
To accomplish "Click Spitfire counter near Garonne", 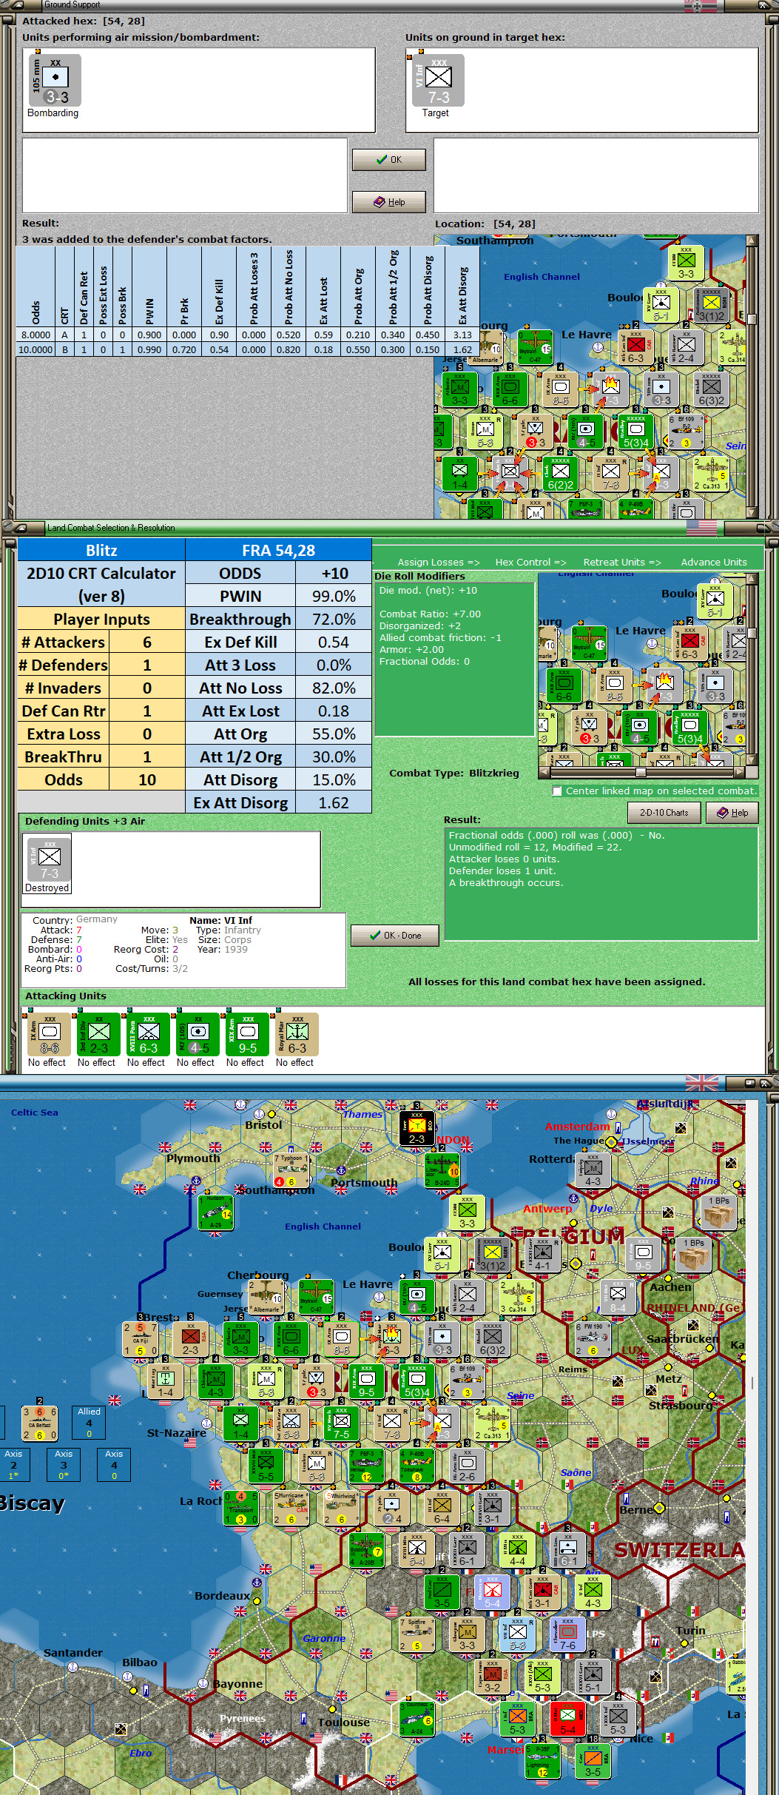I will [x=417, y=1635].
